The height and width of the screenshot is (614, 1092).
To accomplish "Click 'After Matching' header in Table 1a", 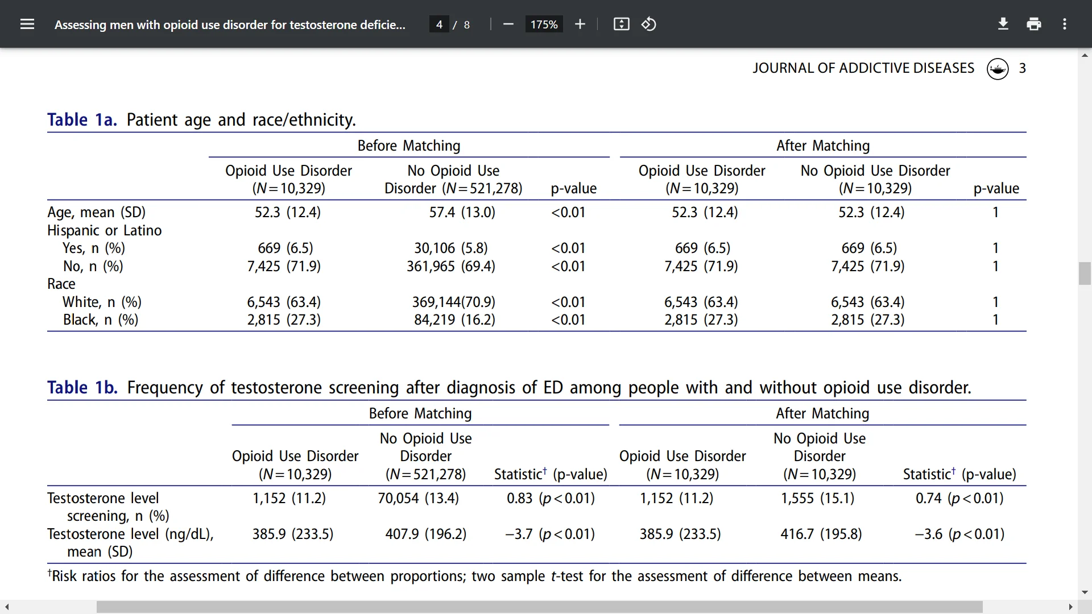I will coord(823,146).
